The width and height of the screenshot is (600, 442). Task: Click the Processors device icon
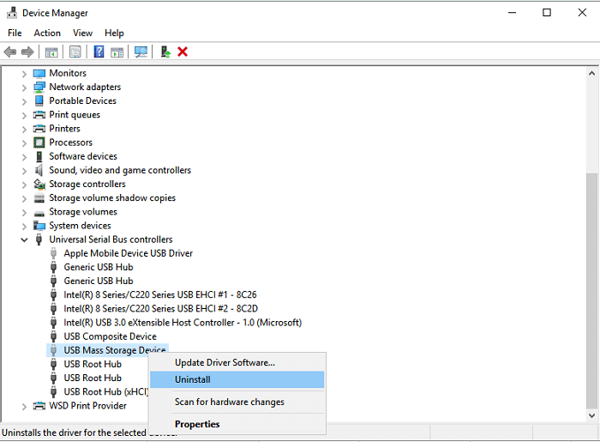pos(39,142)
